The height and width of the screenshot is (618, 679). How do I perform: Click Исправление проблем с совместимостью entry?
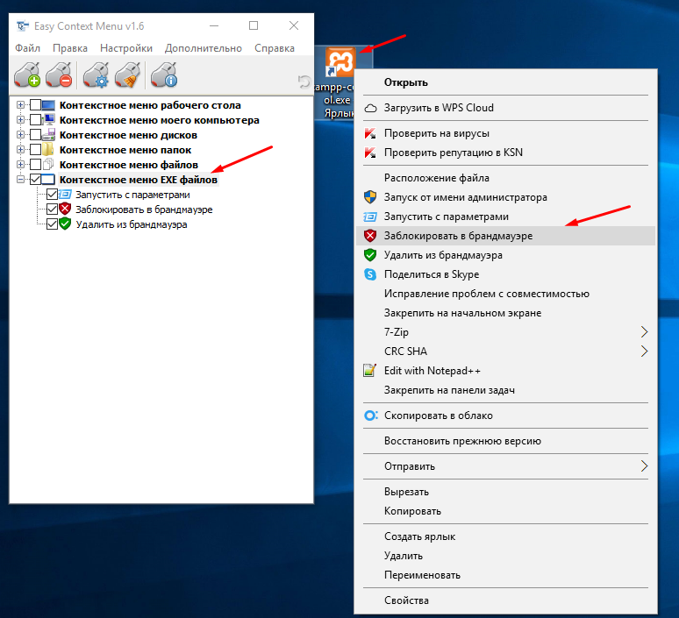(504, 294)
